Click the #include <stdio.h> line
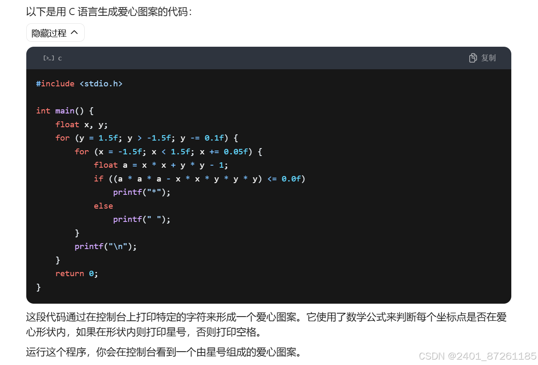The width and height of the screenshot is (538, 365). [79, 83]
